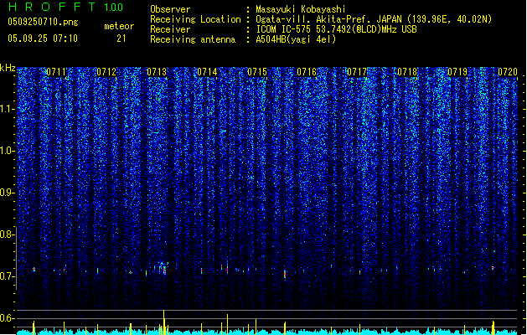Click the ICOM IC-575 receiver value
This screenshot has height=335, width=527.
(336, 29)
